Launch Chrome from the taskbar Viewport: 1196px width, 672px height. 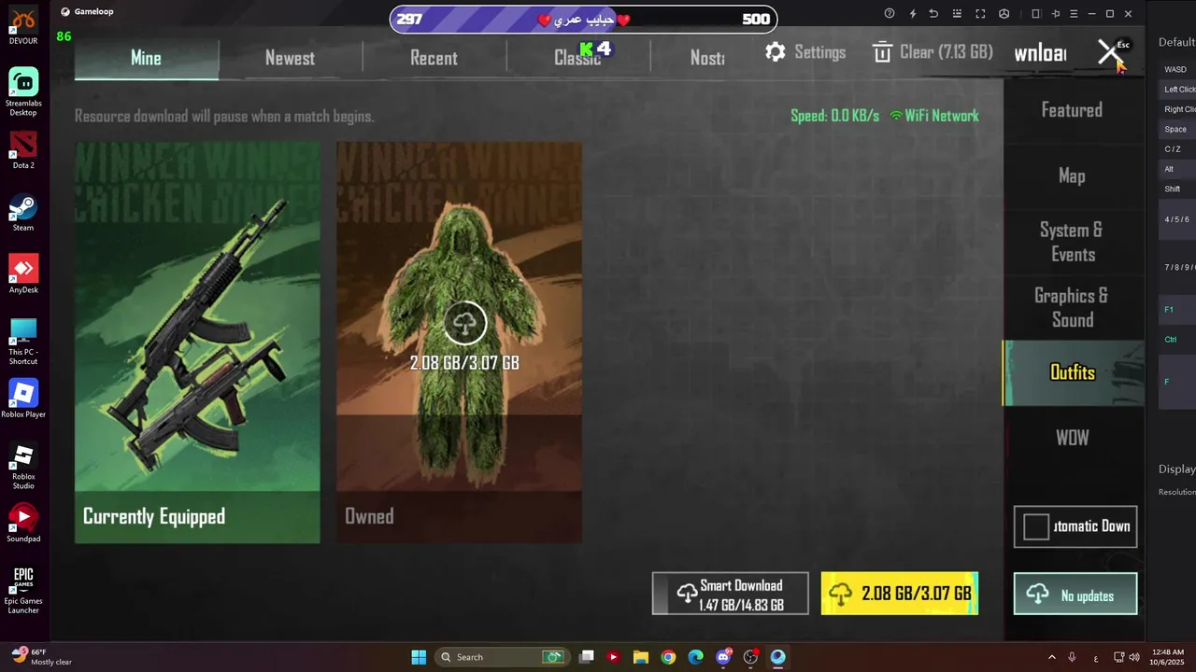pos(668,657)
